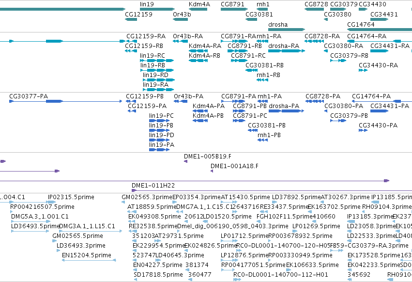Click the CG8791-RB transcript label
The width and height of the screenshot is (412, 282).
coord(244,46)
